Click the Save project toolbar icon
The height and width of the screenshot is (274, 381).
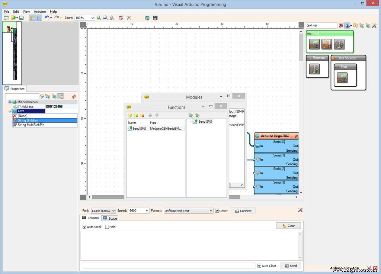click(x=22, y=18)
